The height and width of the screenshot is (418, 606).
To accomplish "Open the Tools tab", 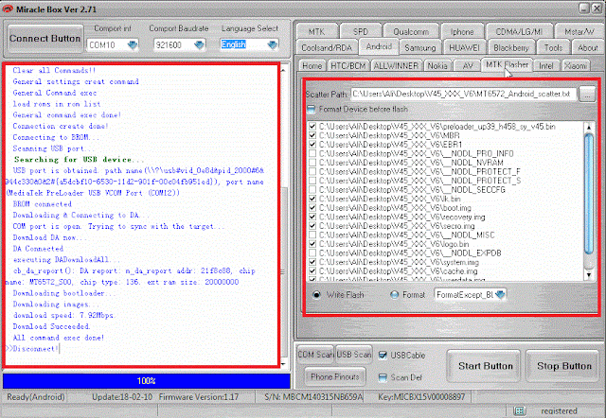I will click(553, 48).
